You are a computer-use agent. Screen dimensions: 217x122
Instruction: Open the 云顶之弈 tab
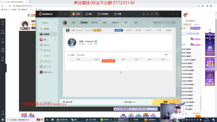coord(94,23)
